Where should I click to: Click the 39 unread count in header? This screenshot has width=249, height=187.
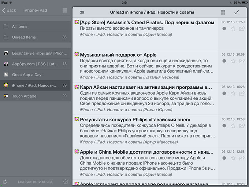tap(82, 12)
